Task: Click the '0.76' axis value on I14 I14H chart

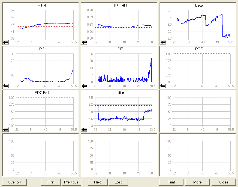Action: (90, 10)
